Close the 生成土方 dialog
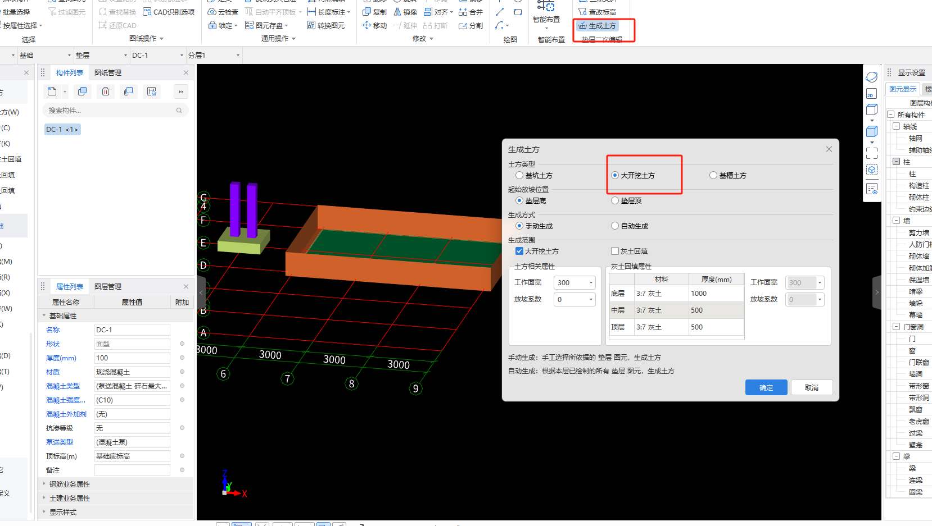 click(x=829, y=149)
